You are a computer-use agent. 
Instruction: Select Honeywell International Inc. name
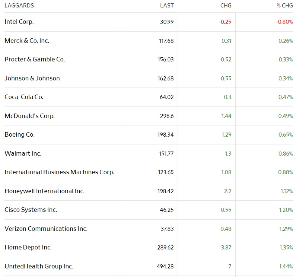tap(45, 191)
